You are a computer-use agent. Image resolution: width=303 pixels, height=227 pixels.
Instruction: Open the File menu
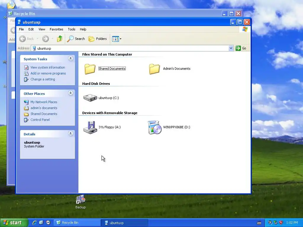(x=21, y=29)
